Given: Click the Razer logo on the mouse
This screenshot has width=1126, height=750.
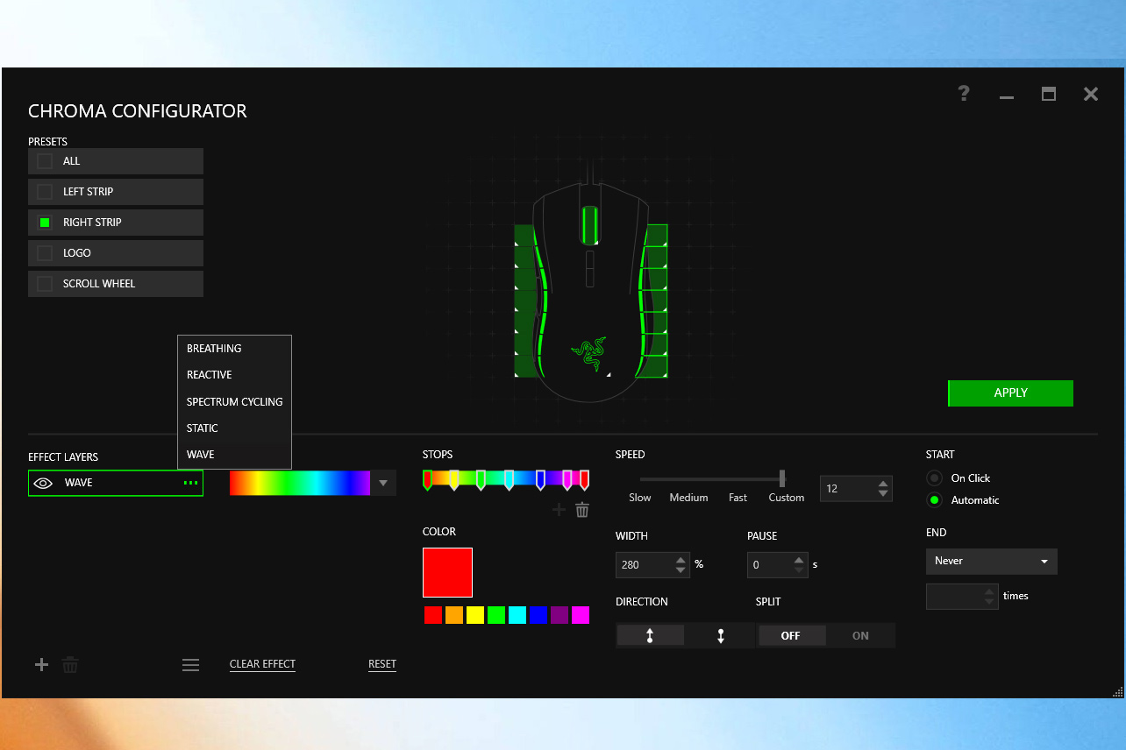Looking at the screenshot, I should [588, 353].
